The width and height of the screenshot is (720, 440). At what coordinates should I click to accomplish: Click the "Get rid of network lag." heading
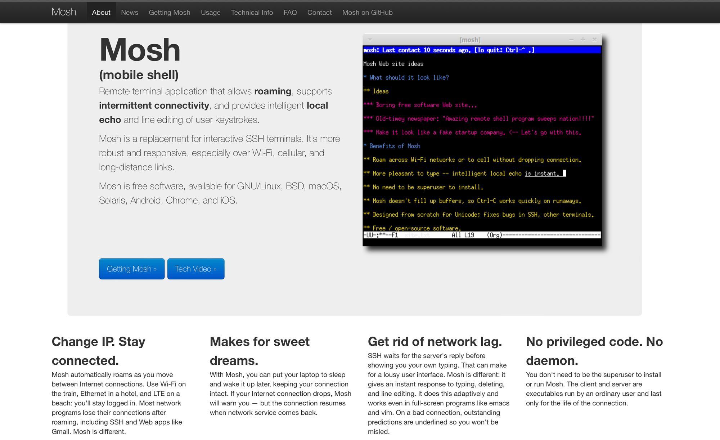(435, 341)
